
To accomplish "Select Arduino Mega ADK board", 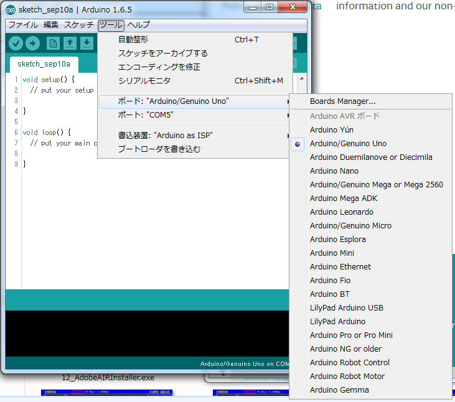I will 370,199.
